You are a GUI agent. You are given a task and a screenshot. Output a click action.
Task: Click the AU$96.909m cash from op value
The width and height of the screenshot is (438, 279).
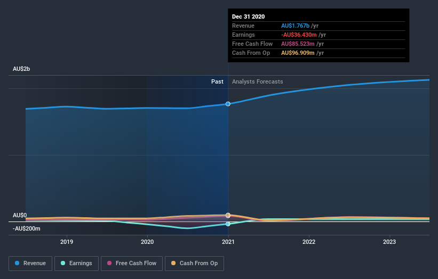298,53
